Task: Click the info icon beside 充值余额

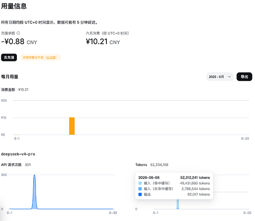Action: pyautogui.click(x=18, y=33)
